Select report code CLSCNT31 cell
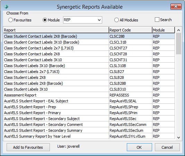Viewport: 185px width, 156px height. 131,60
